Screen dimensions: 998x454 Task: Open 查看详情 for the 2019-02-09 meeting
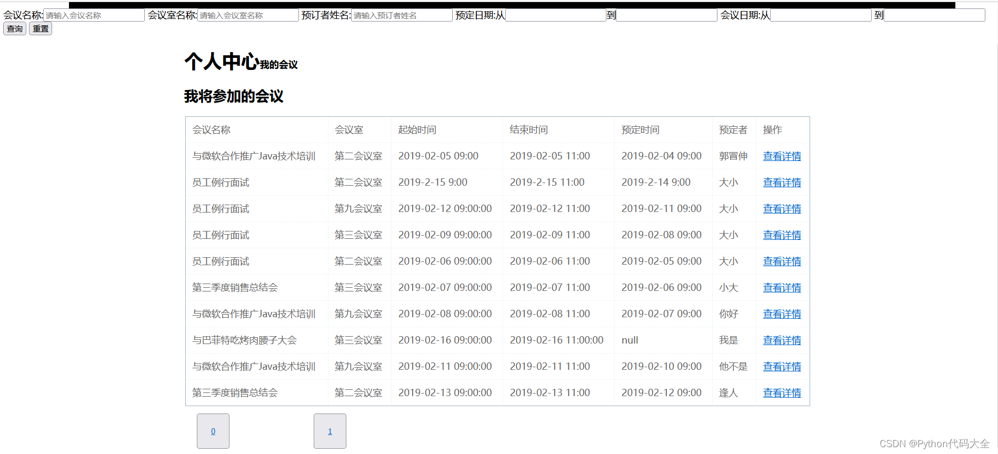(782, 235)
